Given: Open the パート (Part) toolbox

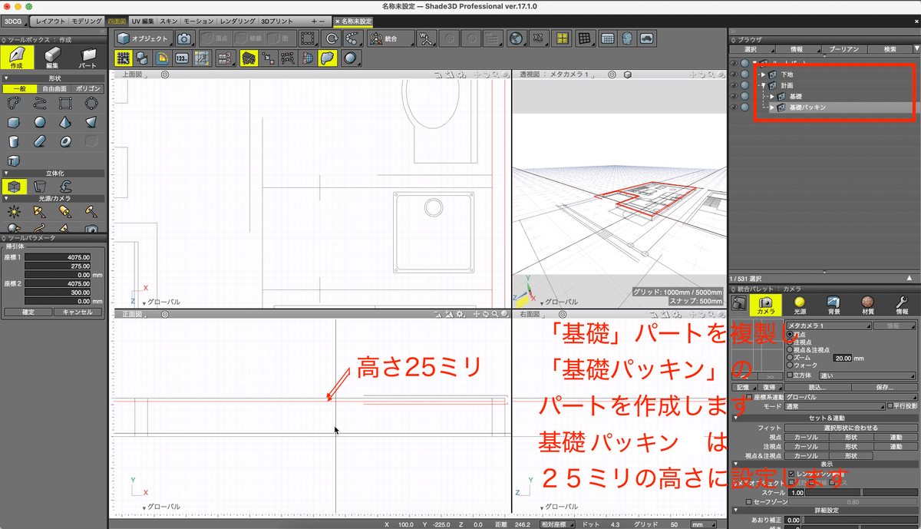Looking at the screenshot, I should 89,57.
